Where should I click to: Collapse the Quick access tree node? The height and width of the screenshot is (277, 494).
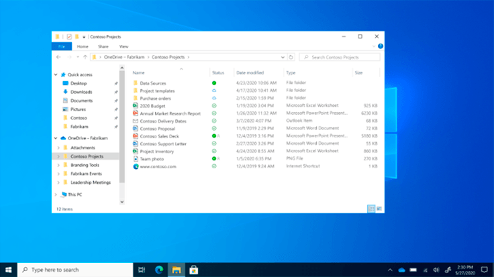point(56,74)
